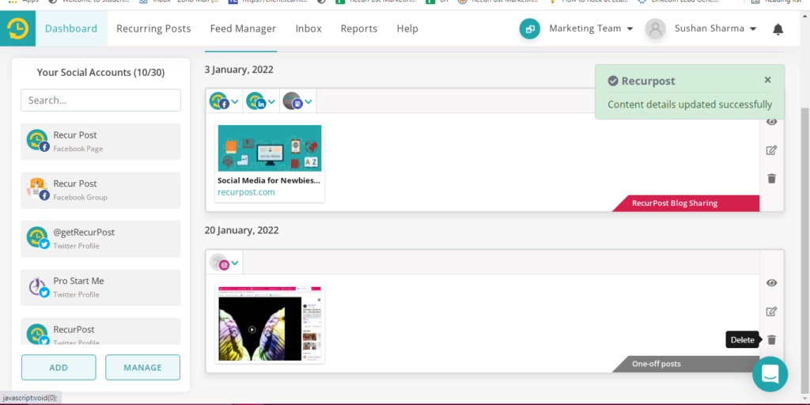The height and width of the screenshot is (405, 810).
Task: Open the Reports page
Action: coord(359,28)
